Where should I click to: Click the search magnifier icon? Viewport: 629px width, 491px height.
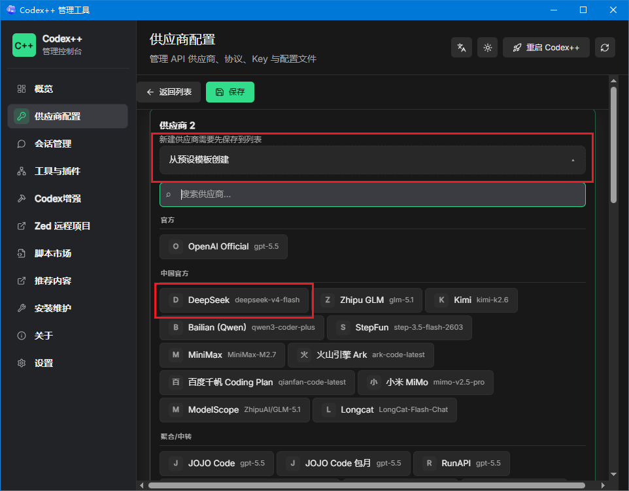coord(169,195)
